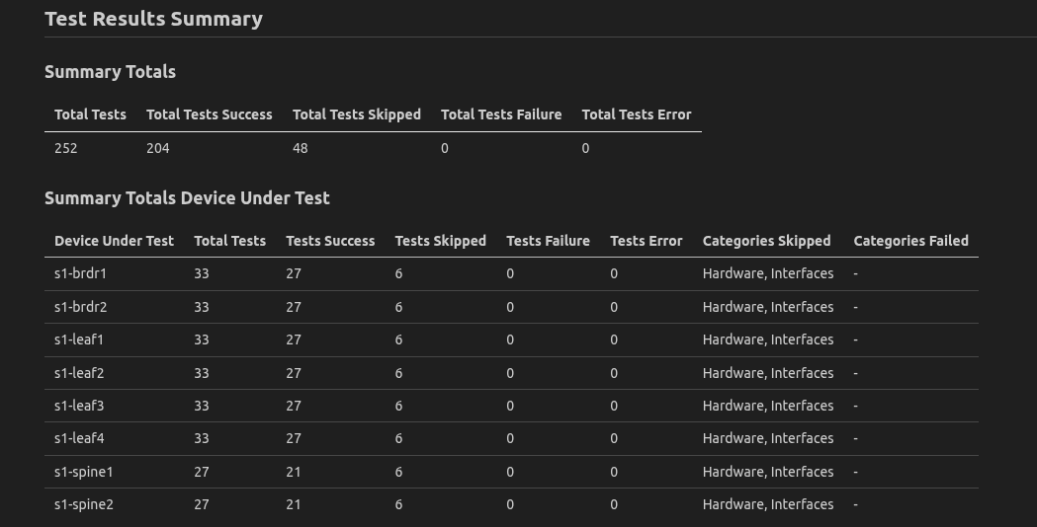Click the s1-leaf3 device name

coord(79,406)
